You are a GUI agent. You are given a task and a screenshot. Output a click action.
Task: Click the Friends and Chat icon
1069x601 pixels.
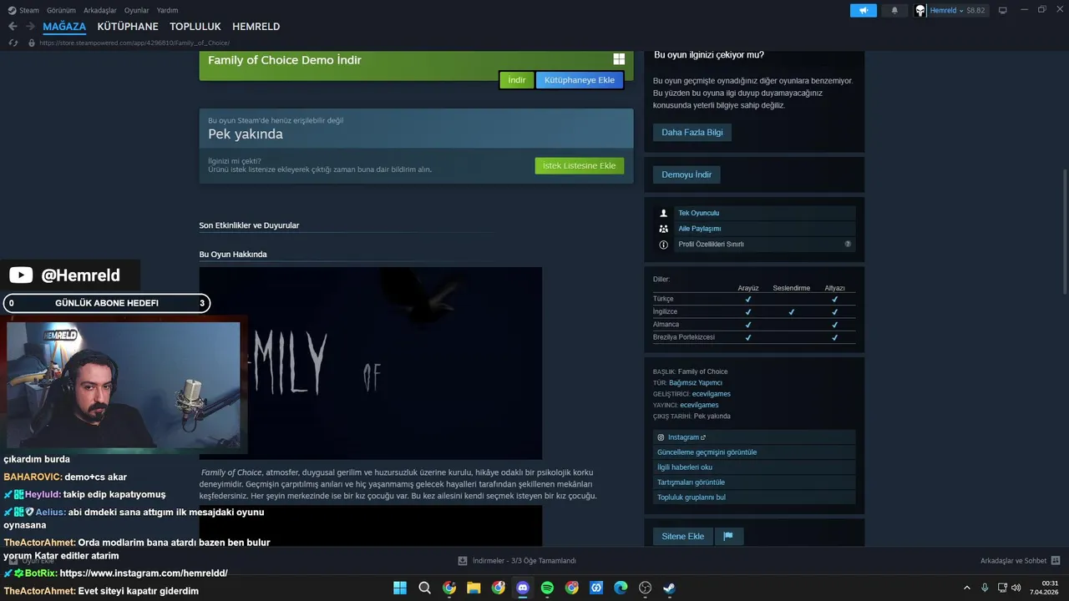(1056, 561)
